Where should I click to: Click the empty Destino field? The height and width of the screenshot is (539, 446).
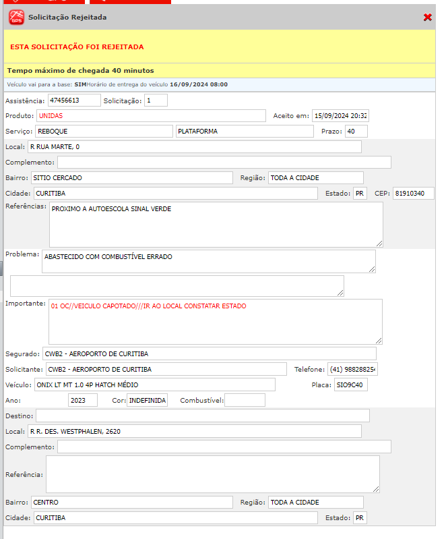coord(203,416)
